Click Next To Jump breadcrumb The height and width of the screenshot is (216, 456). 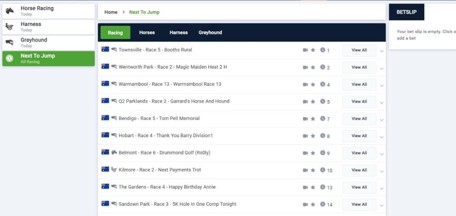[144, 12]
